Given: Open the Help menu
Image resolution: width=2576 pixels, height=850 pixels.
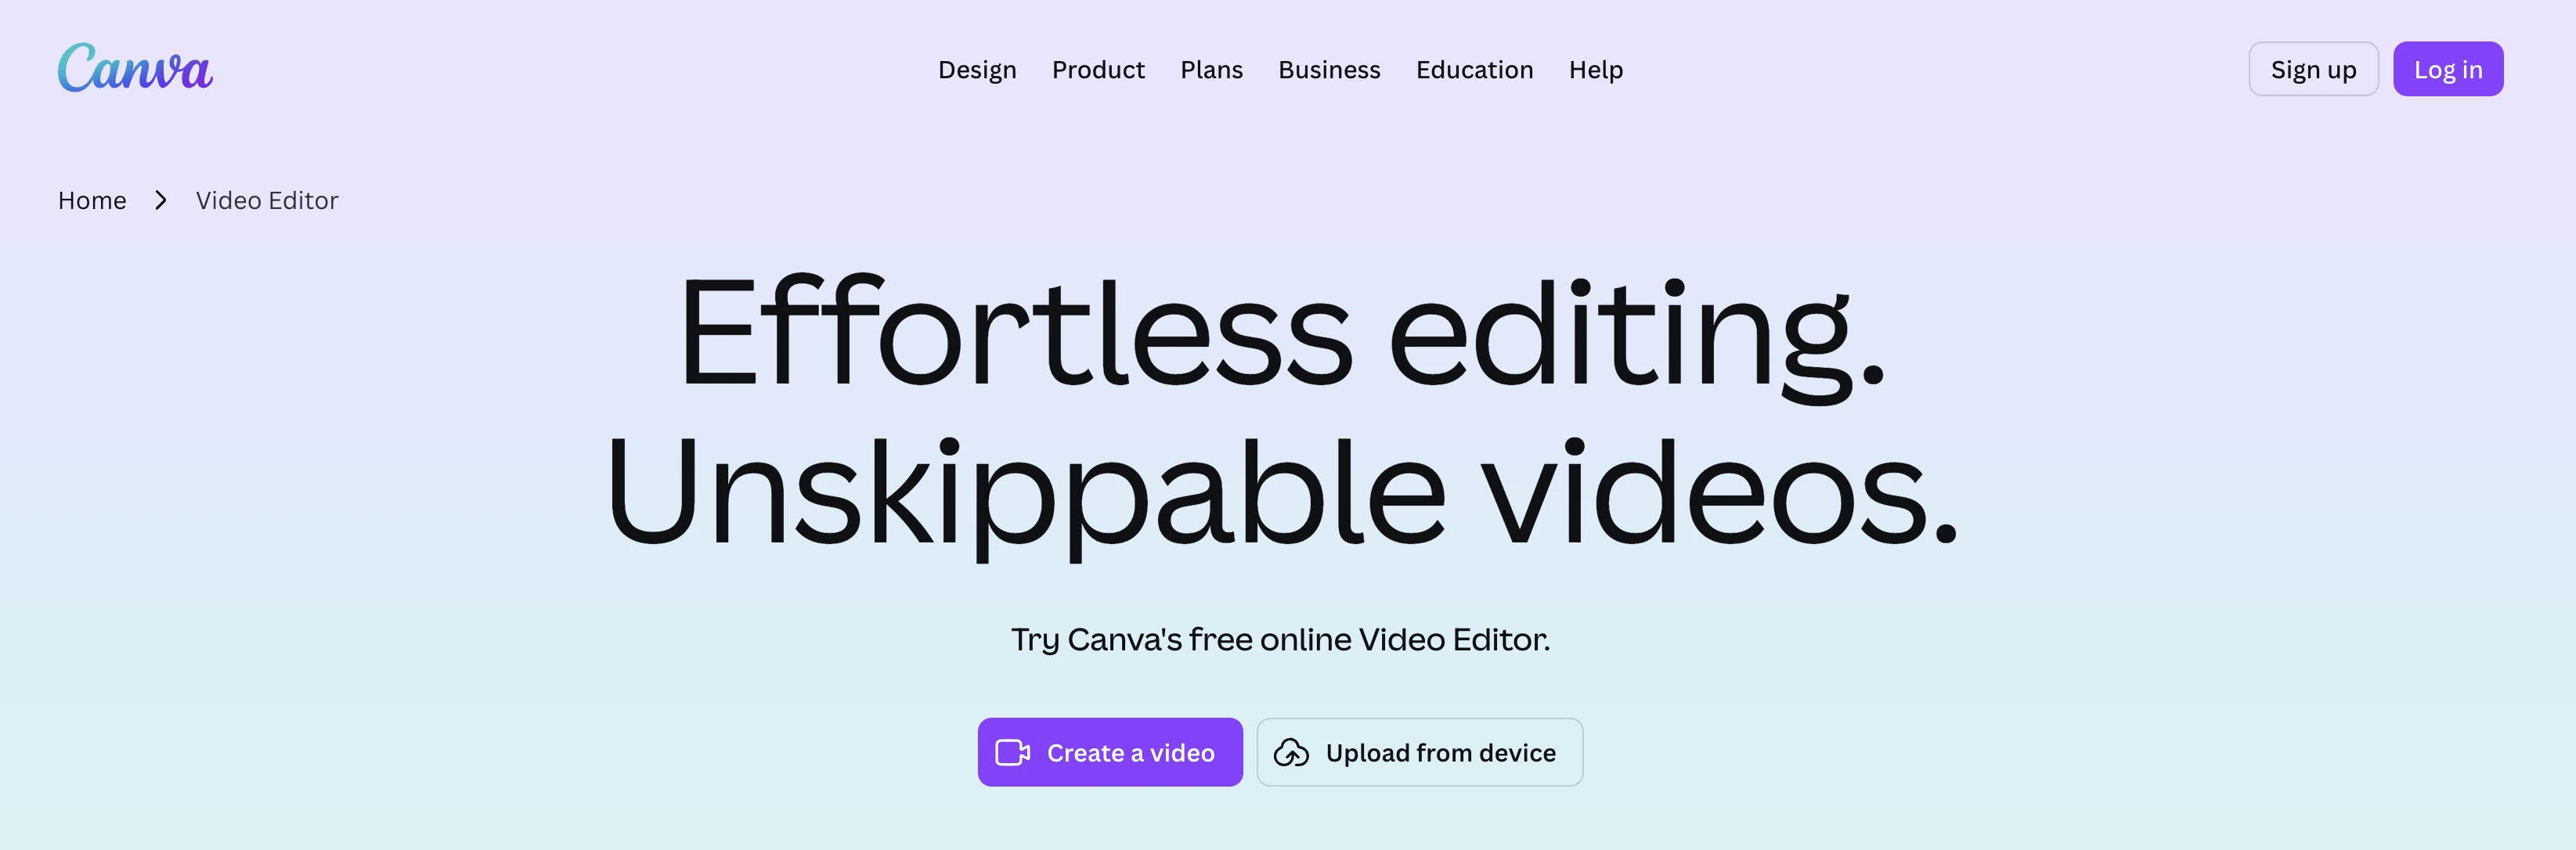Looking at the screenshot, I should coord(1595,69).
